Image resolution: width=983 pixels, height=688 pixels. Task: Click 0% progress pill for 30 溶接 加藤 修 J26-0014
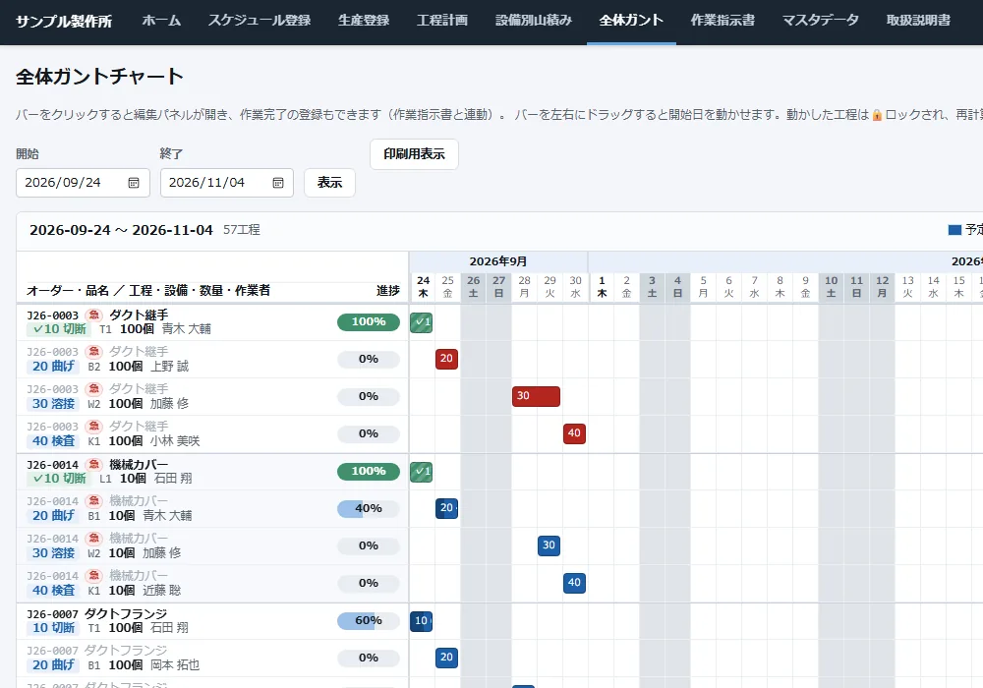[x=369, y=545]
